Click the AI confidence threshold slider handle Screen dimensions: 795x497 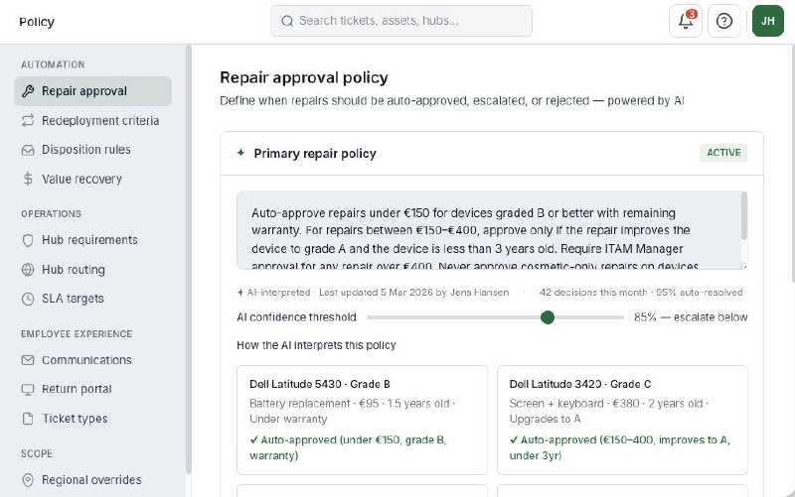pyautogui.click(x=548, y=317)
